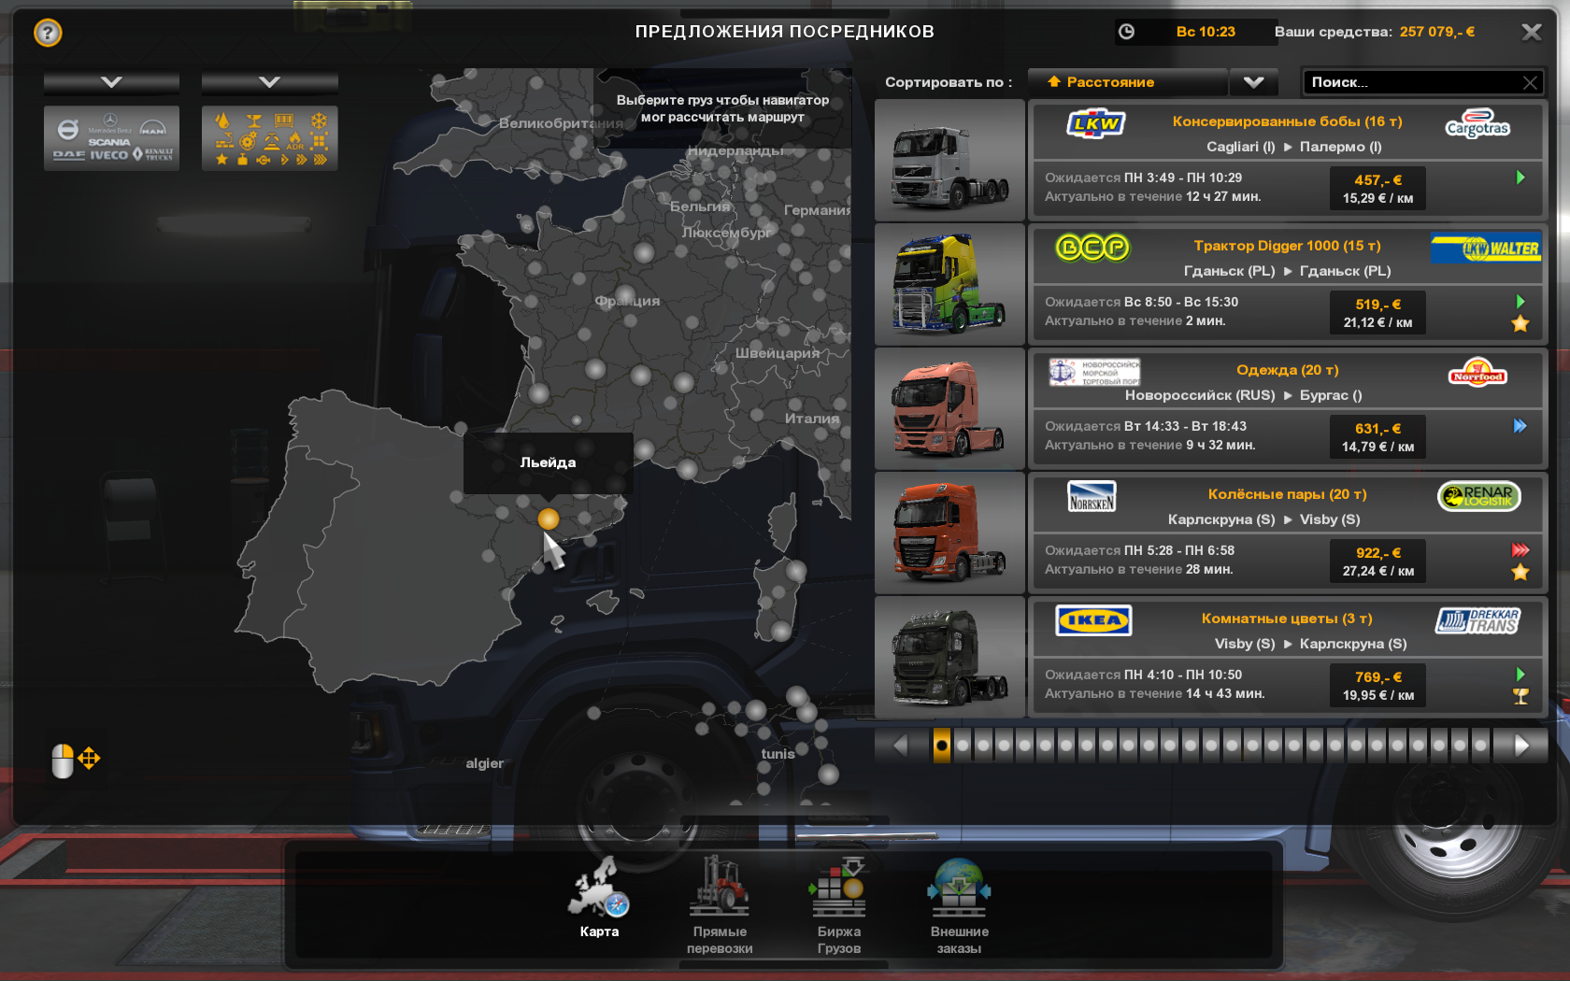Toggle sort order by Расстояние

click(1126, 82)
